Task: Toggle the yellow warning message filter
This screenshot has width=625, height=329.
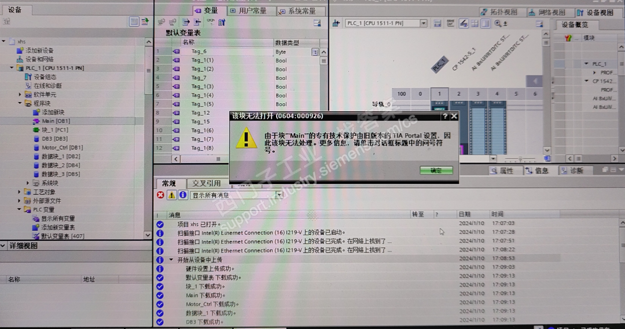Action: [171, 195]
